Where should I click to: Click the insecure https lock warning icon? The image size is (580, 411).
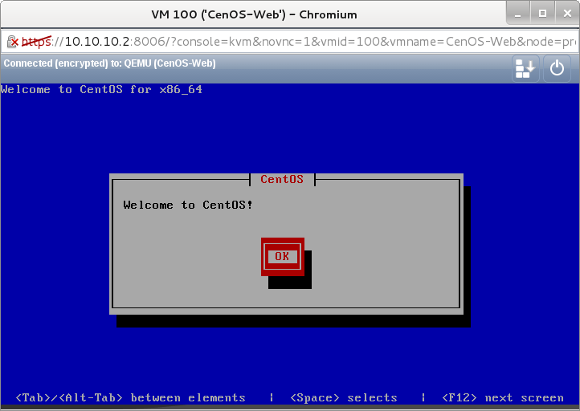pyautogui.click(x=13, y=42)
